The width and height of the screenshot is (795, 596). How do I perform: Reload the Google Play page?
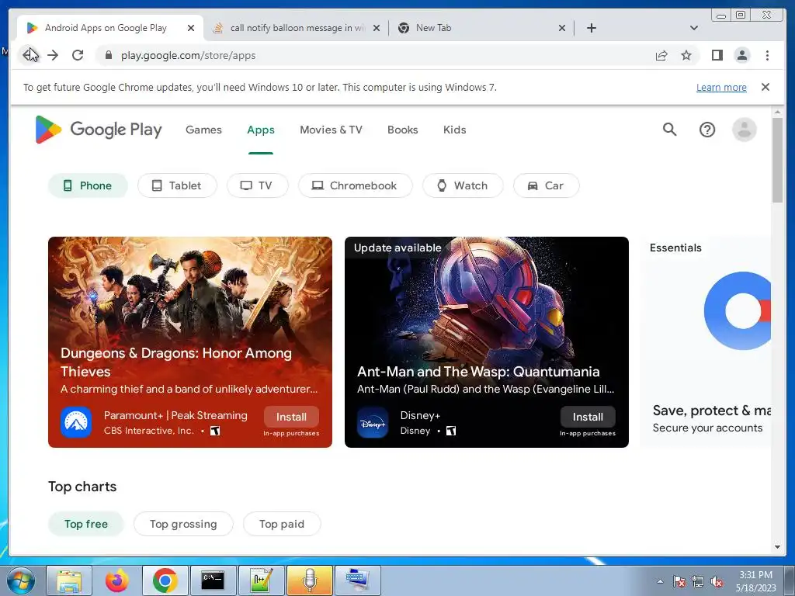click(78, 55)
